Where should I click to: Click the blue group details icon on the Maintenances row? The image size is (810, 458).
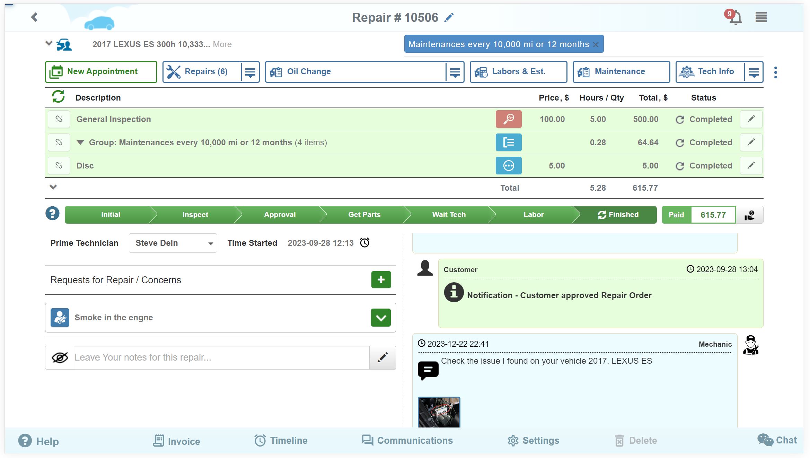click(x=508, y=142)
